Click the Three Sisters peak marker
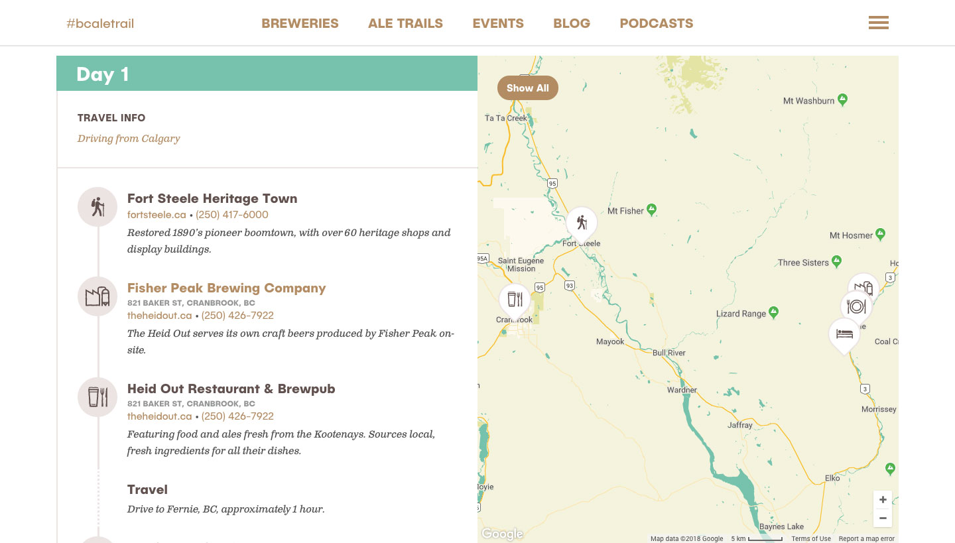 [837, 261]
